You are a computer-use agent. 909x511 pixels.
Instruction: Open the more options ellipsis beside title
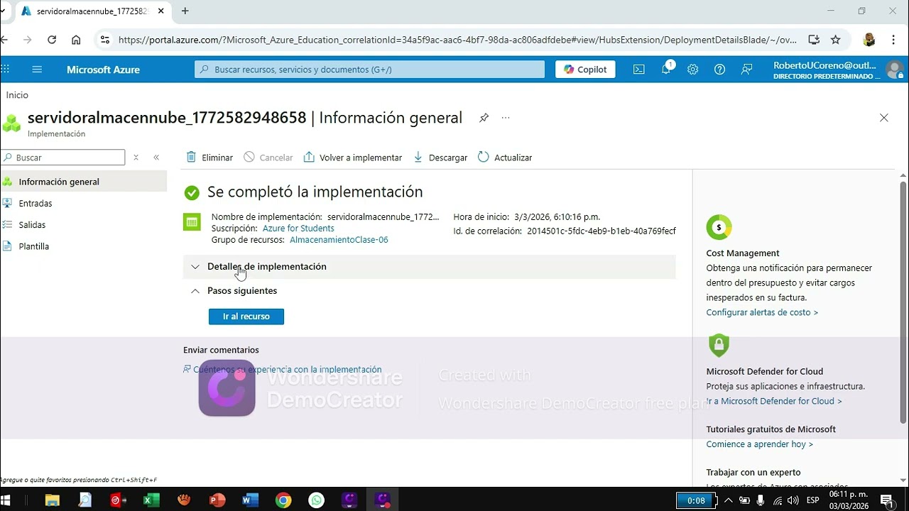coord(506,118)
